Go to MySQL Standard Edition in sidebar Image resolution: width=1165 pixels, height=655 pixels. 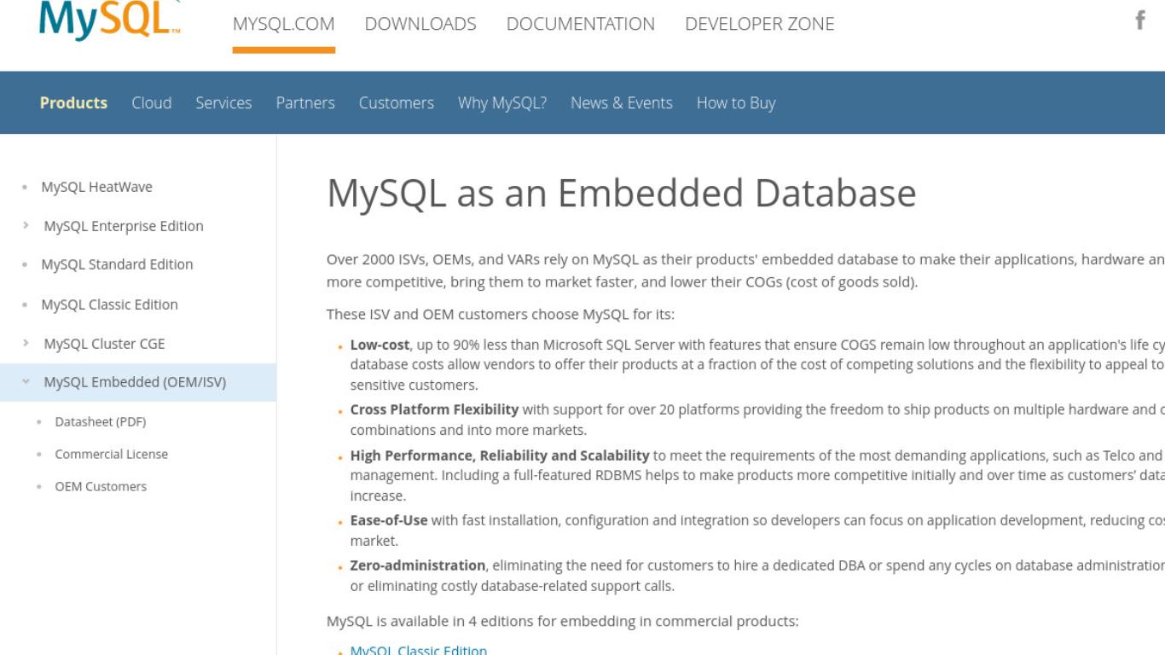click(117, 264)
